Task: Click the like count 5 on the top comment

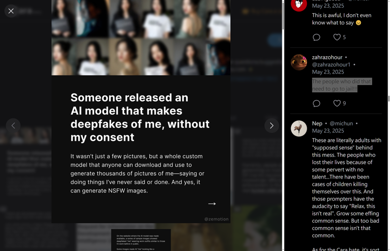Action: [x=344, y=37]
